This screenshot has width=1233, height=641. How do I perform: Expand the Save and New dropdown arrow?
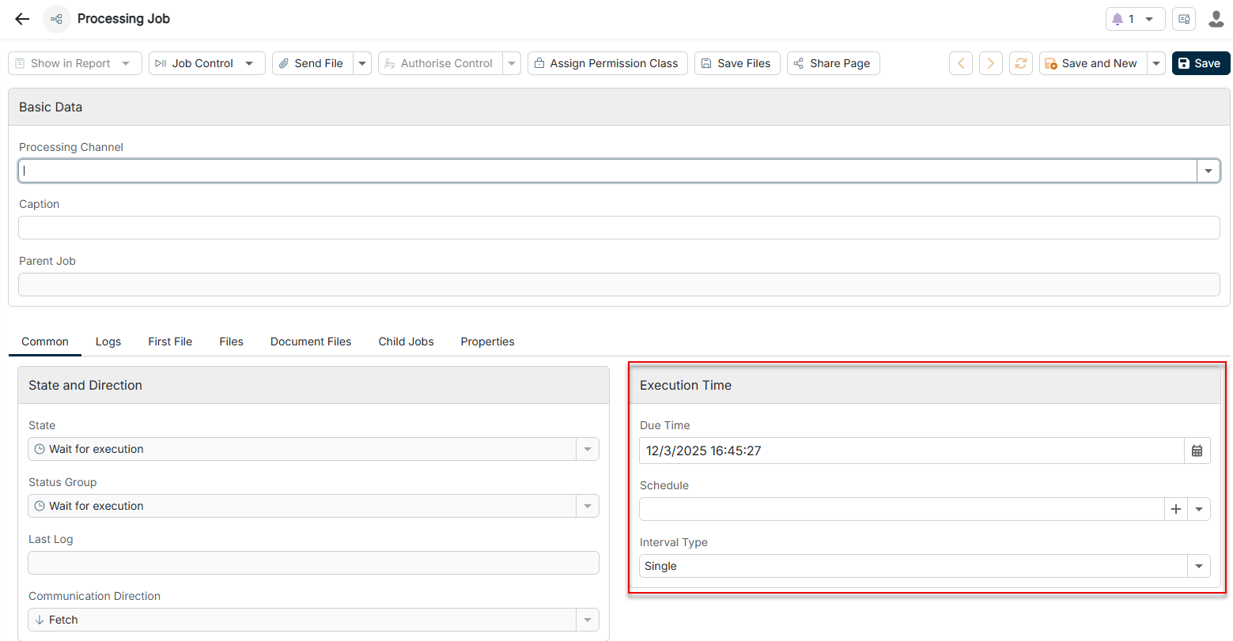tap(1156, 63)
